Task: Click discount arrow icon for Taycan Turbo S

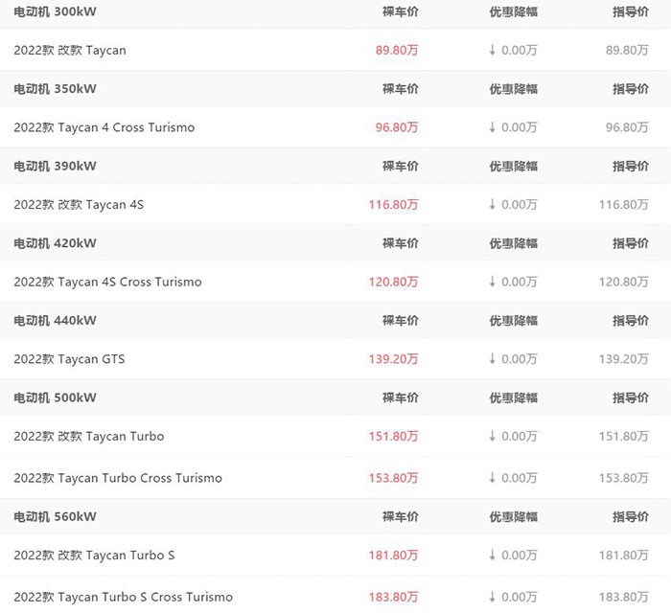Action: coord(492,555)
